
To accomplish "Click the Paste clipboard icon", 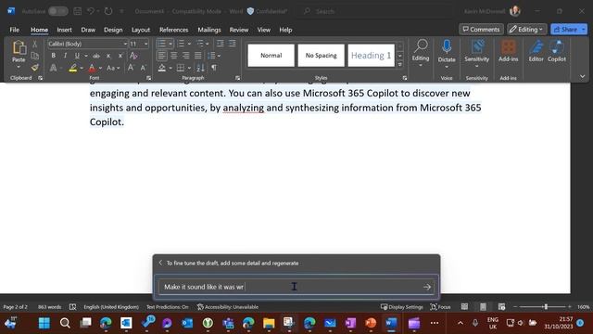I will pyautogui.click(x=19, y=48).
